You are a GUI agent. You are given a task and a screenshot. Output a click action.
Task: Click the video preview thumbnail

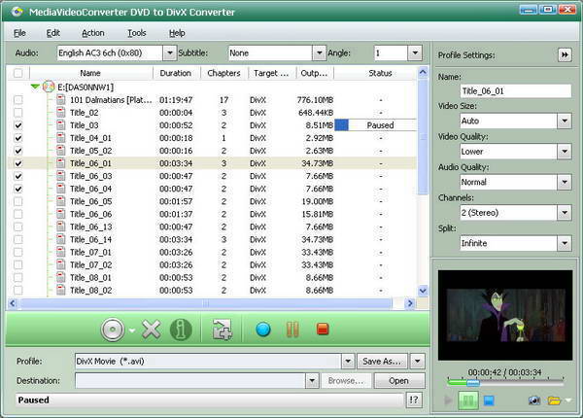tap(505, 315)
